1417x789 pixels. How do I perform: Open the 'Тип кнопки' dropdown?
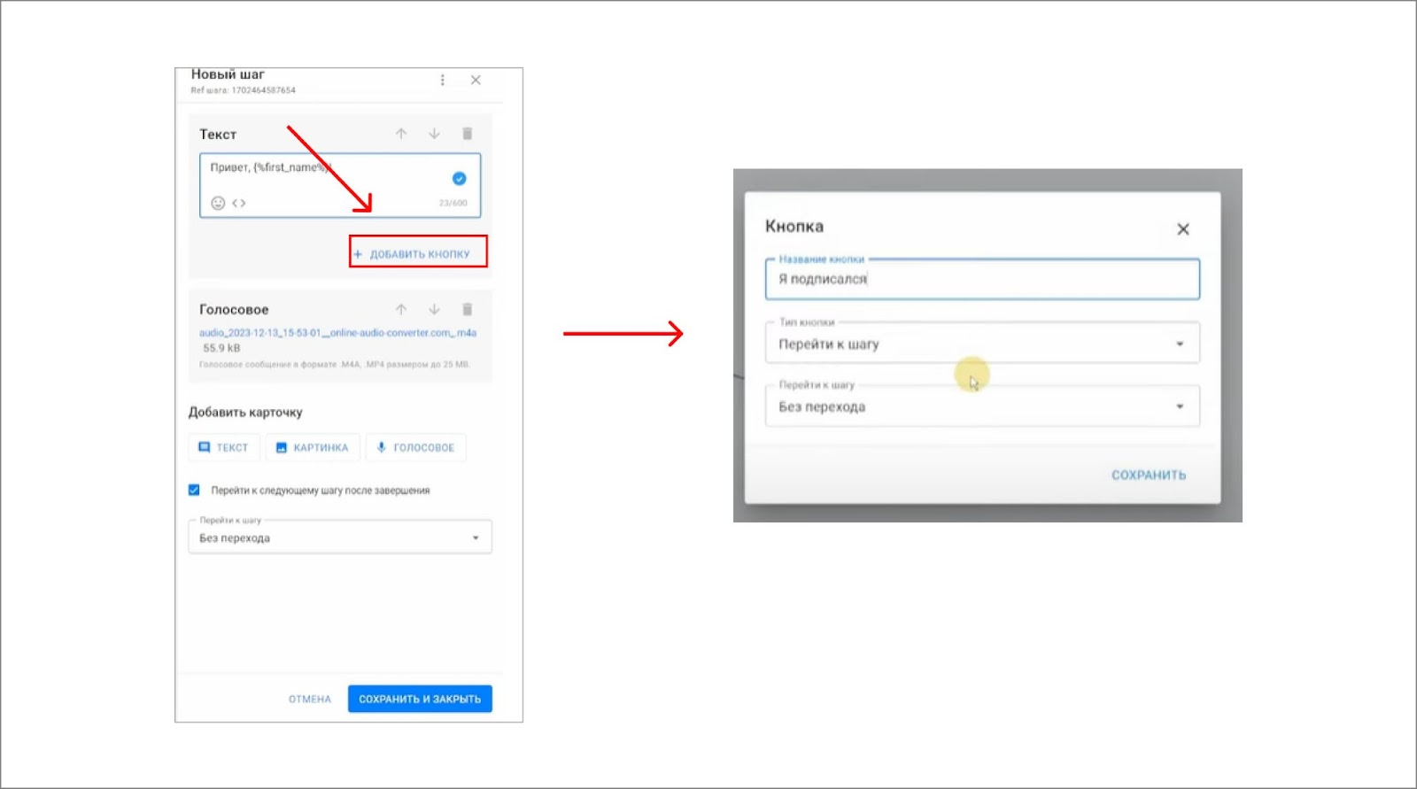click(x=981, y=344)
